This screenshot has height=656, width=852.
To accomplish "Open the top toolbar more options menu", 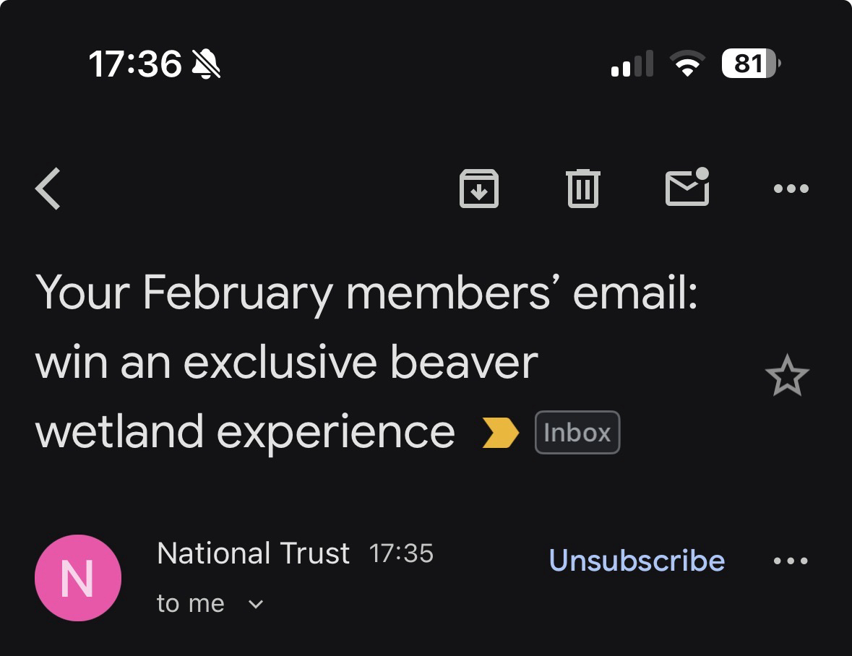I will [791, 189].
